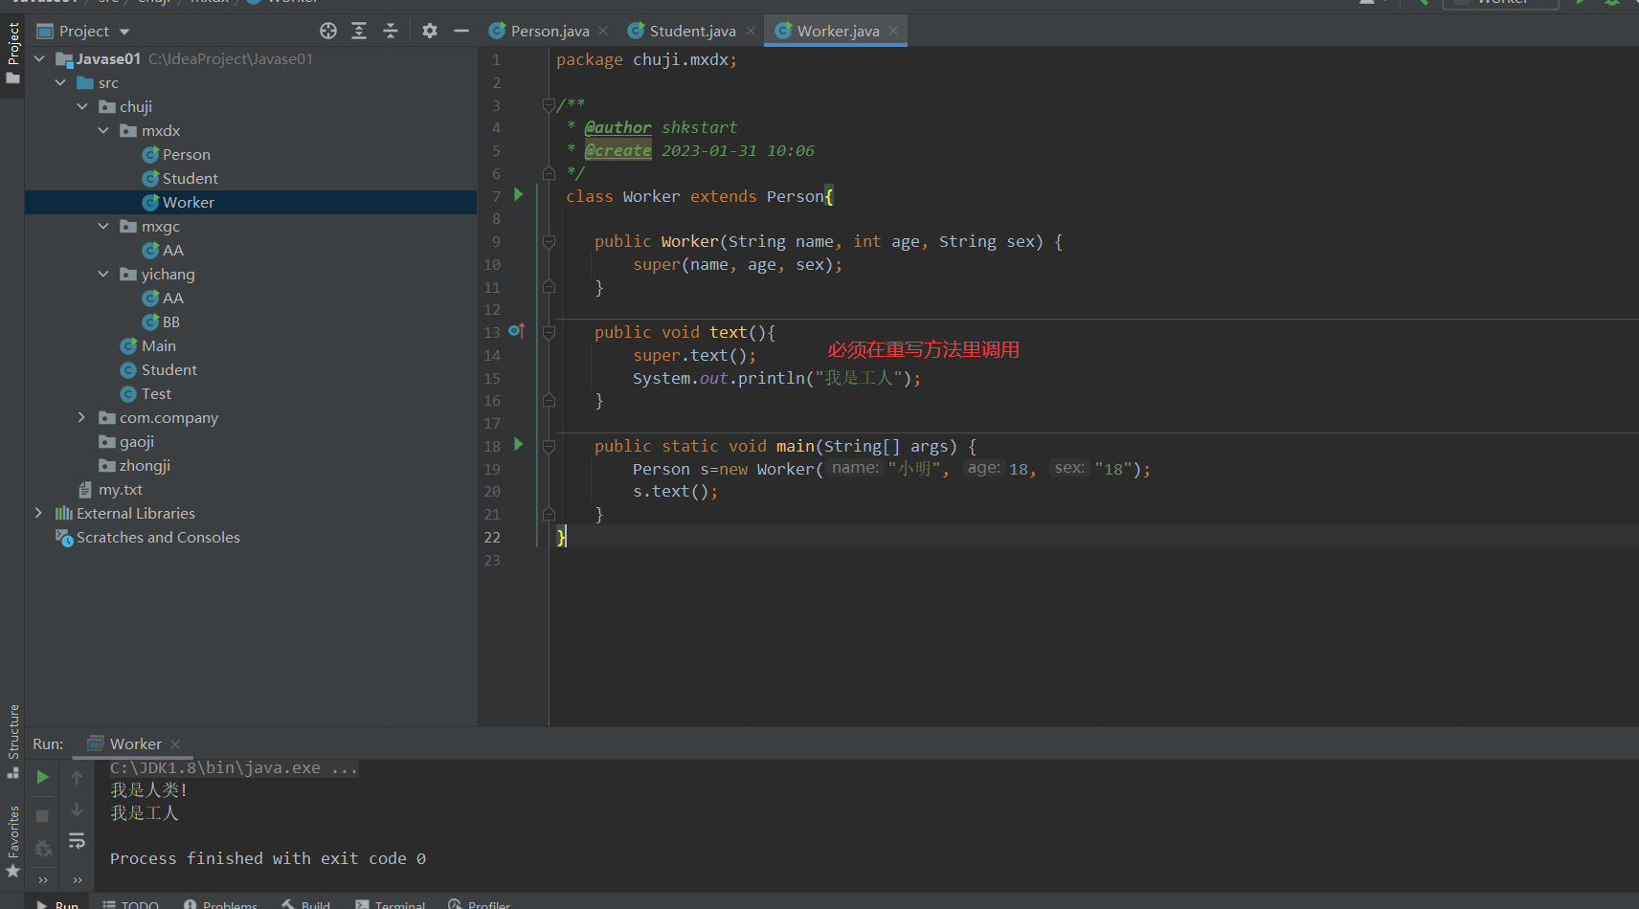Click the locate/select opened file icon
The height and width of the screenshot is (909, 1639).
(328, 31)
